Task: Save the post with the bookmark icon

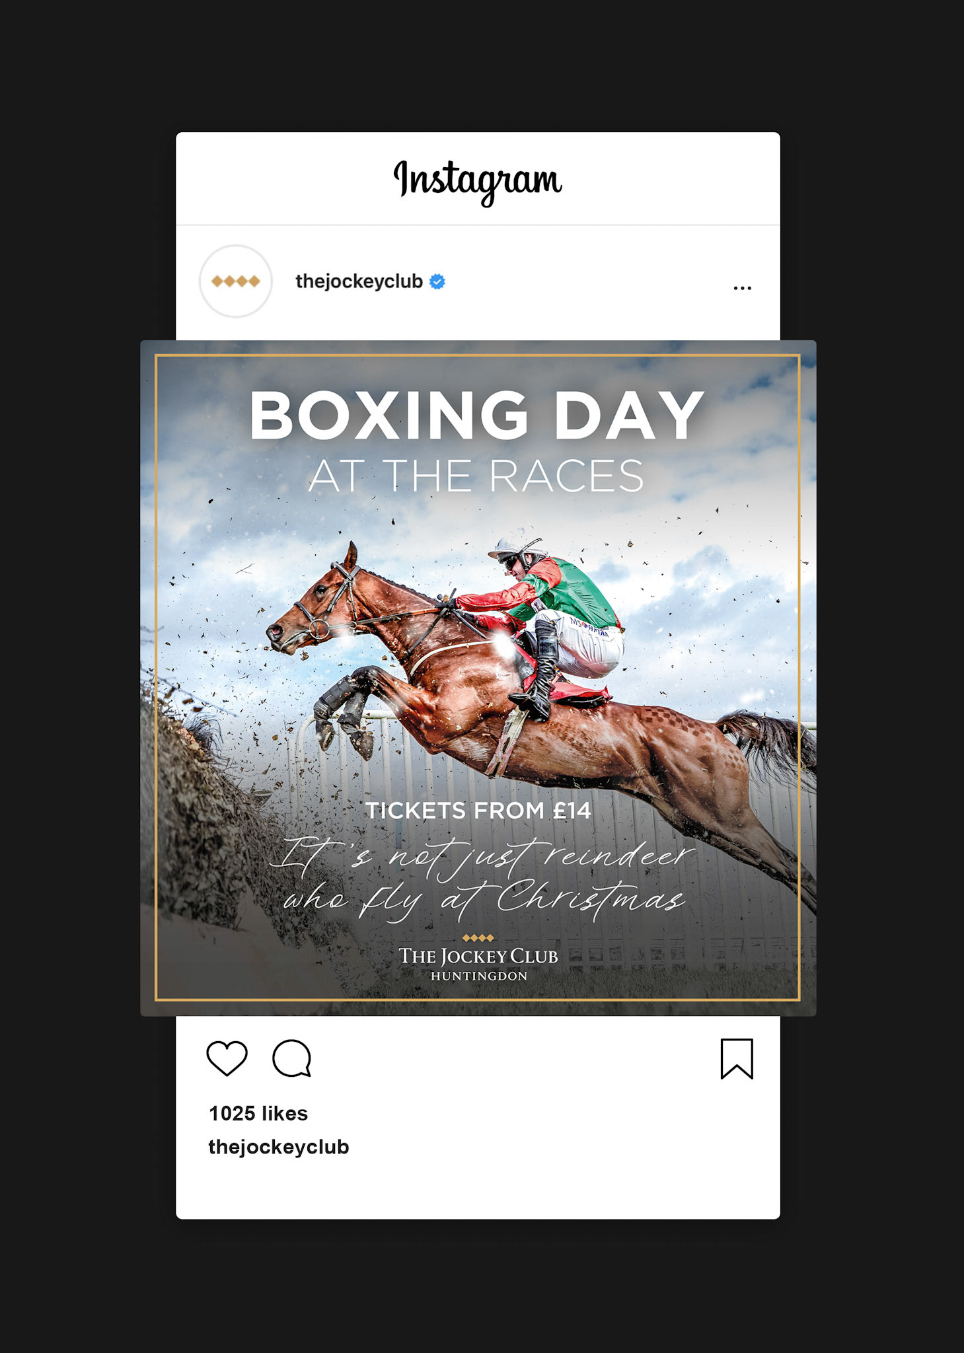Action: pos(737,1059)
